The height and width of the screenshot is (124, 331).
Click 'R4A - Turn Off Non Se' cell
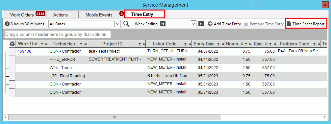(298, 51)
